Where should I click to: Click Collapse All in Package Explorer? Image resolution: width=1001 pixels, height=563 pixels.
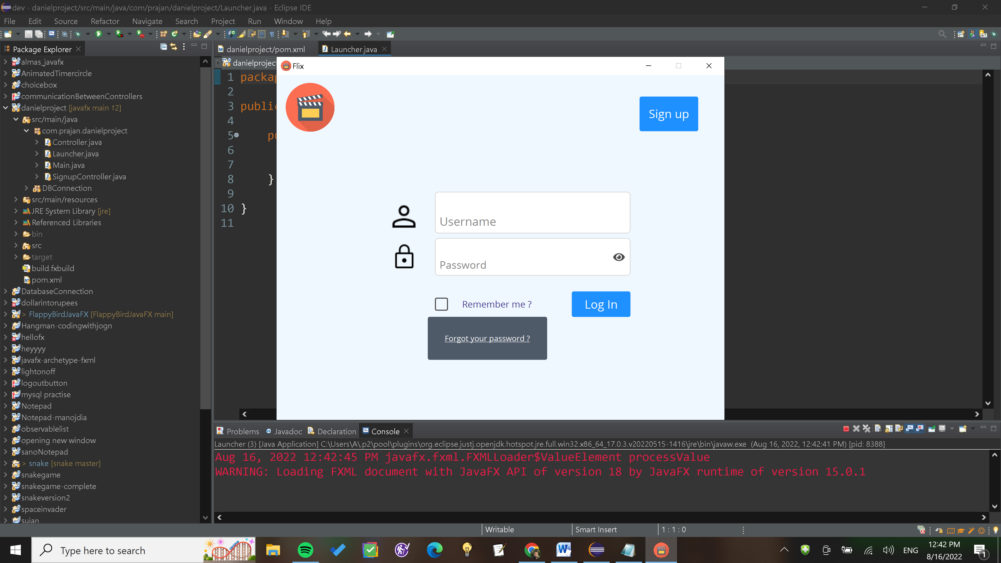[164, 47]
